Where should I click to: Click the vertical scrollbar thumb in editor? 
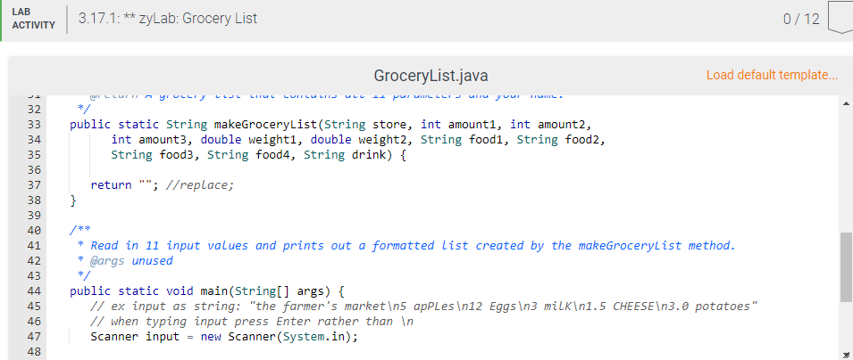coord(847,267)
